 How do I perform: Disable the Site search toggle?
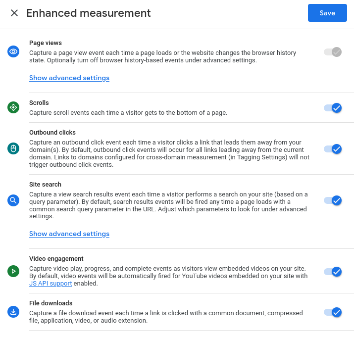[x=333, y=200]
